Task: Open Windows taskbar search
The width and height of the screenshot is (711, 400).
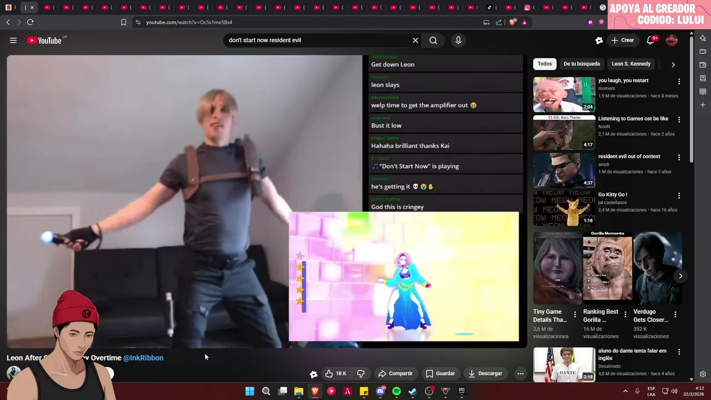Action: 266,391
